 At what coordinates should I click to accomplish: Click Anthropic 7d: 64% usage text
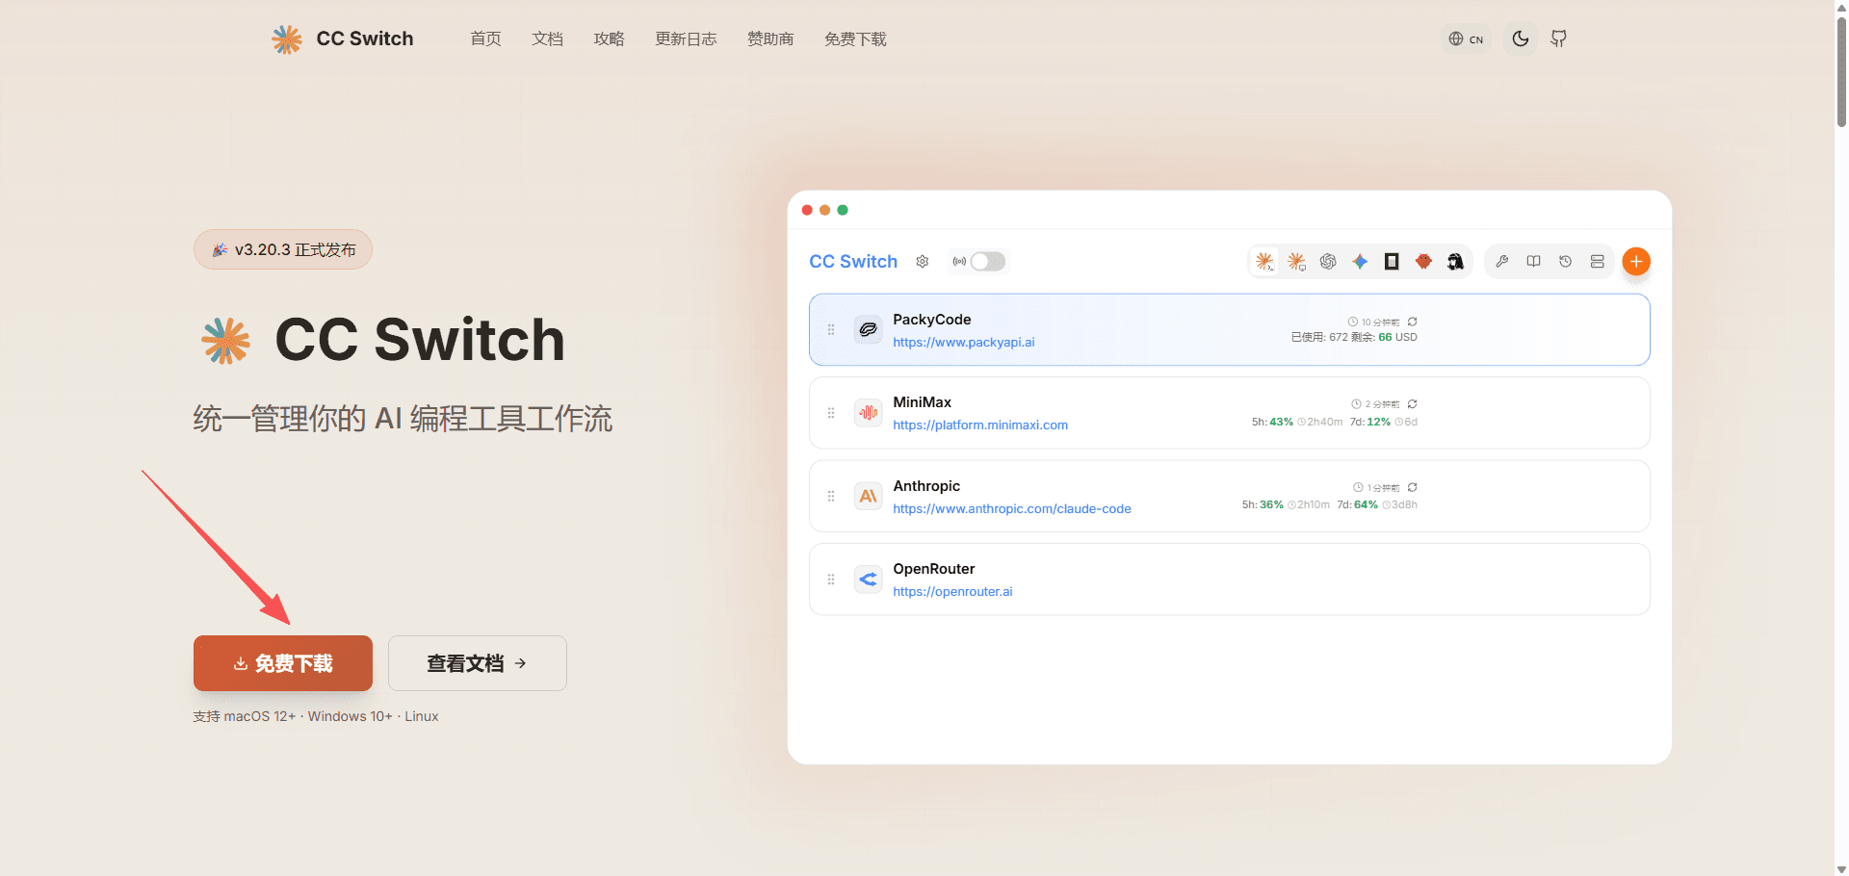tap(1357, 504)
